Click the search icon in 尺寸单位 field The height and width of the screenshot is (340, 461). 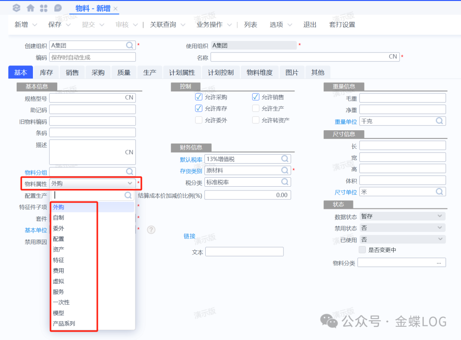click(439, 192)
